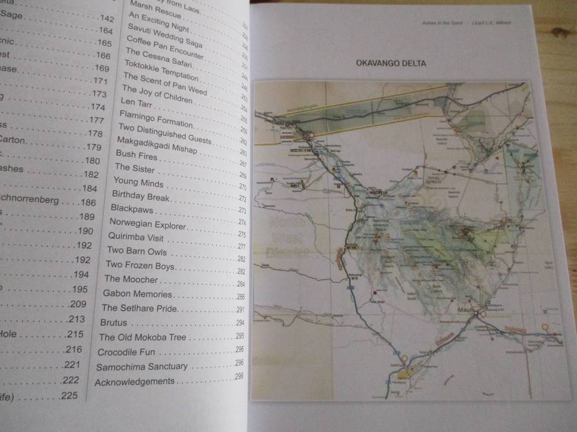Open the Two Barn Owls entry
Screen dimensions: 577x432
pos(137,251)
